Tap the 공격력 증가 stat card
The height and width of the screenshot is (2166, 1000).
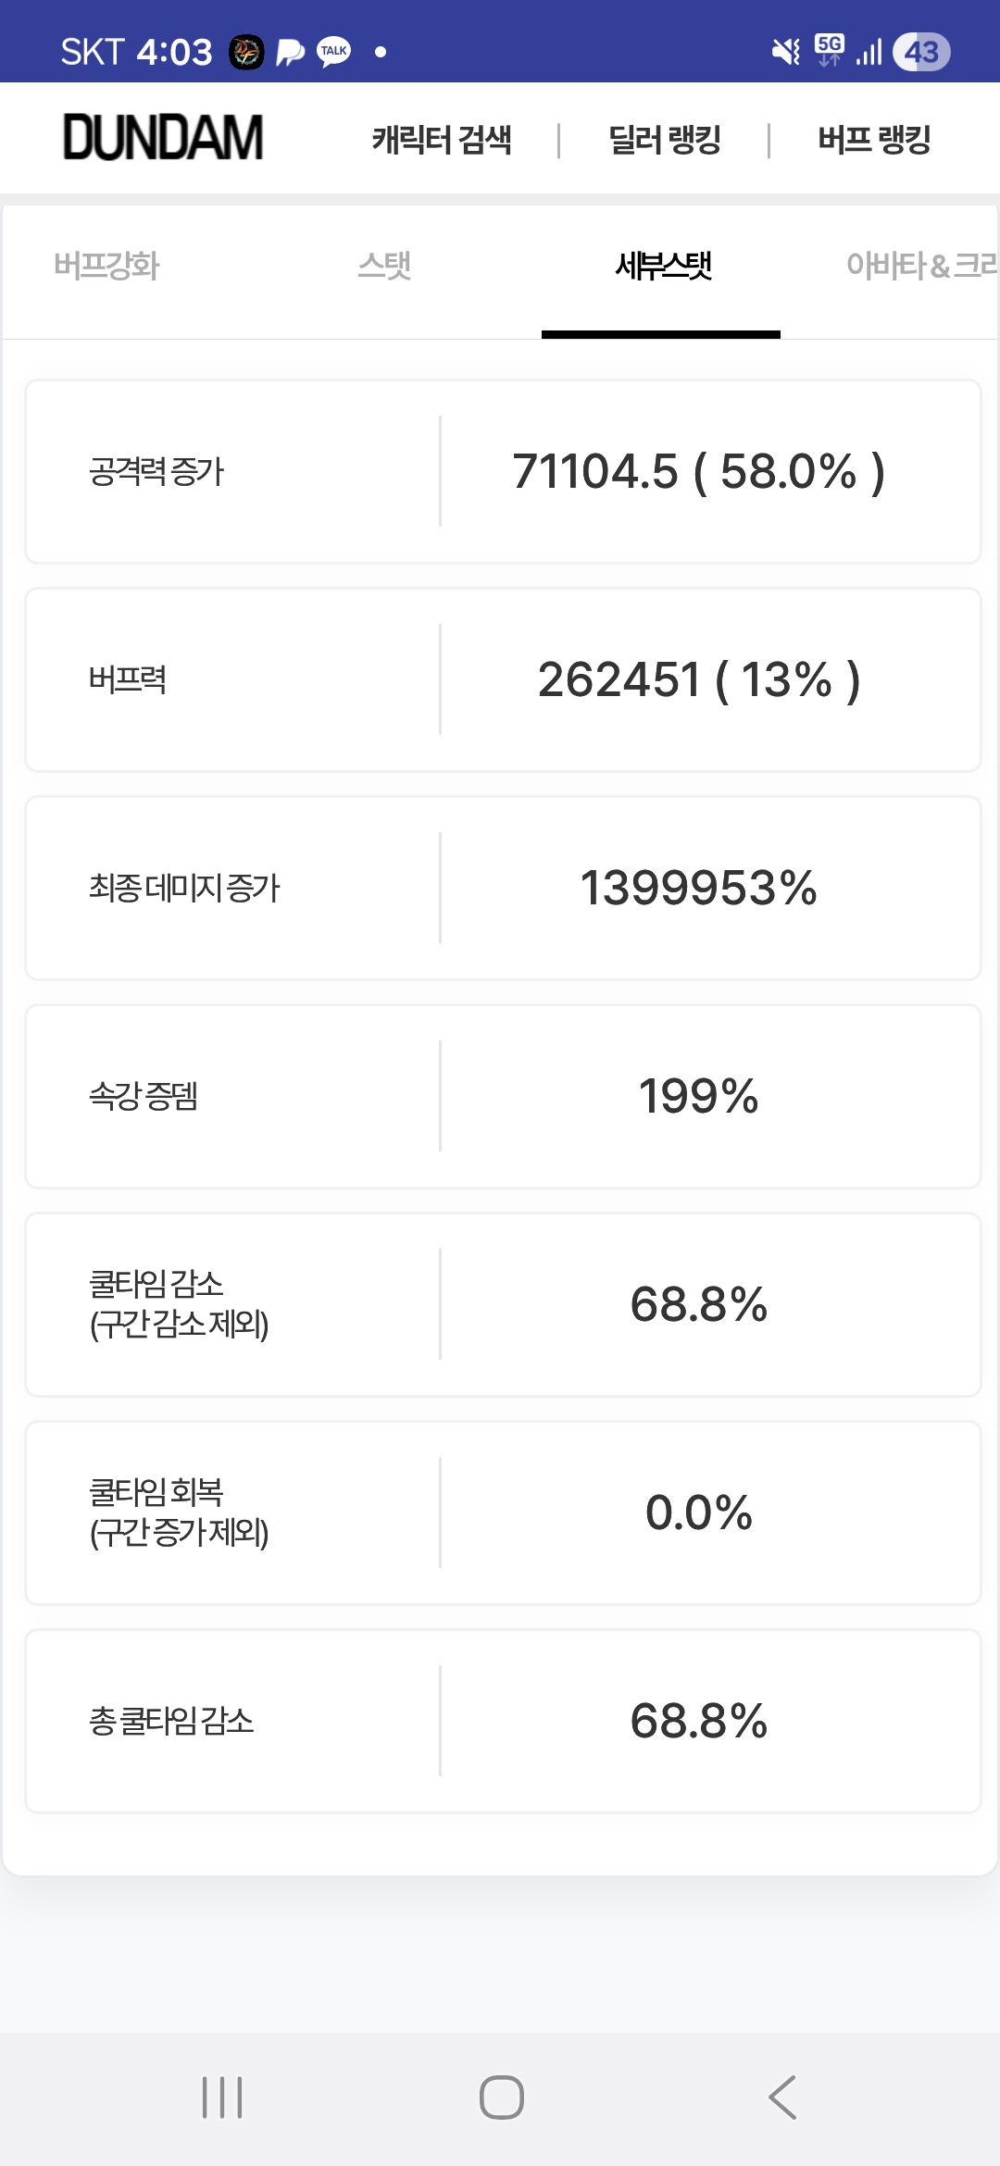(503, 471)
